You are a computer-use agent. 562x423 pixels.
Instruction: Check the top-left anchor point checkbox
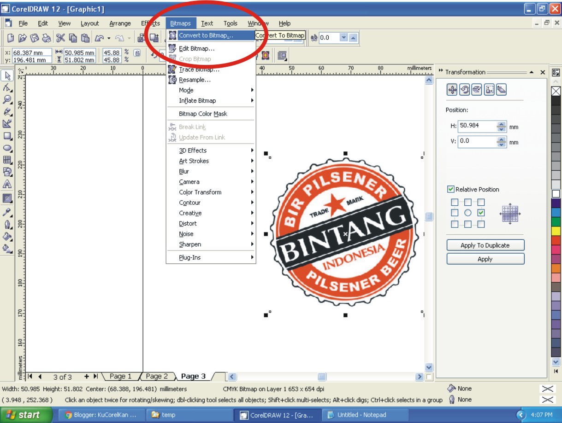(455, 202)
